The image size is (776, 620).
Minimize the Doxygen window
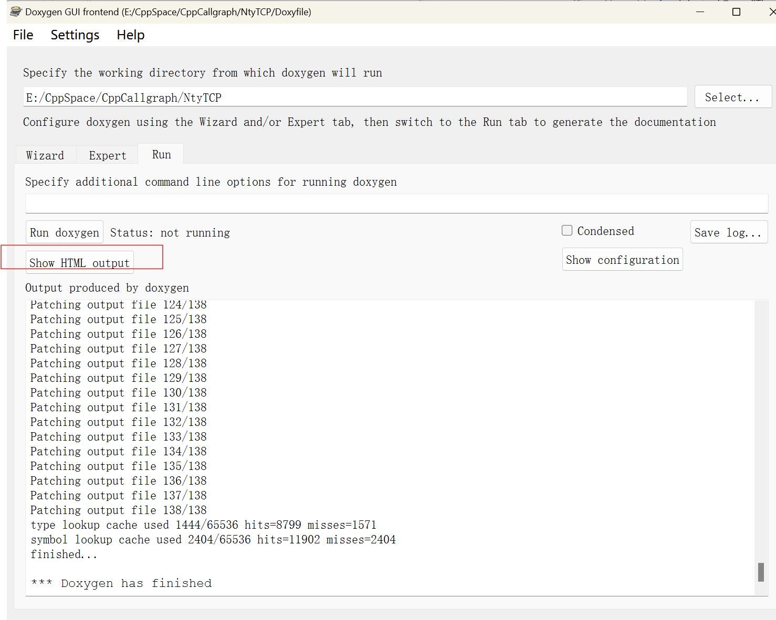pyautogui.click(x=700, y=12)
